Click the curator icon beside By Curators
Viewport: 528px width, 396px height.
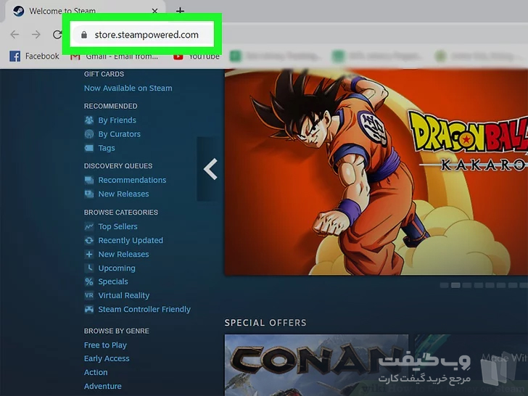pos(89,134)
